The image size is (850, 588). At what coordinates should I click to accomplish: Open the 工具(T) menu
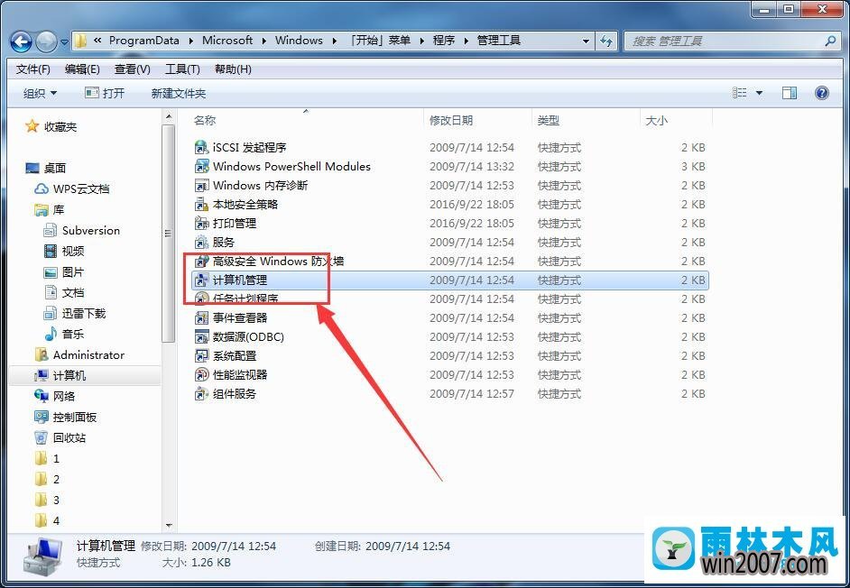point(182,69)
